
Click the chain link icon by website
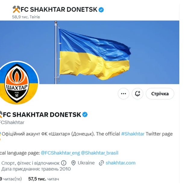click(101, 163)
